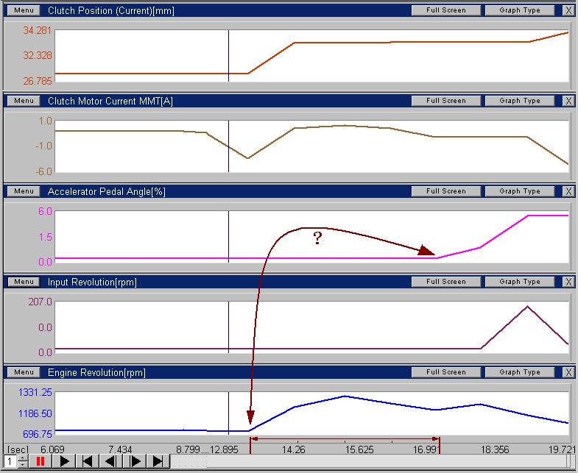
Task: Click the play button in the playback bar
Action: 64,461
